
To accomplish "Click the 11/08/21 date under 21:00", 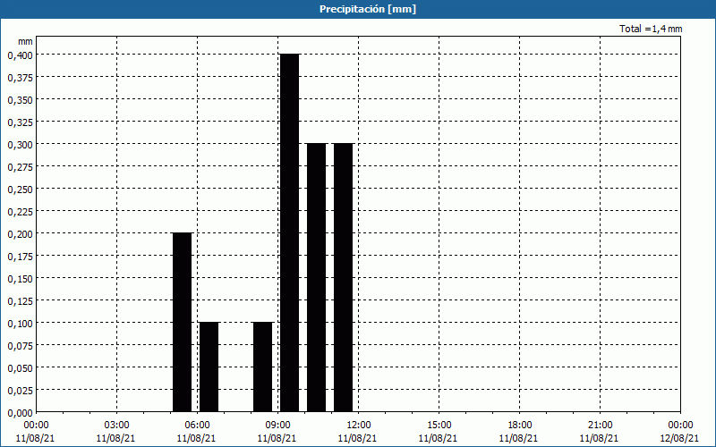I will click(x=599, y=438).
